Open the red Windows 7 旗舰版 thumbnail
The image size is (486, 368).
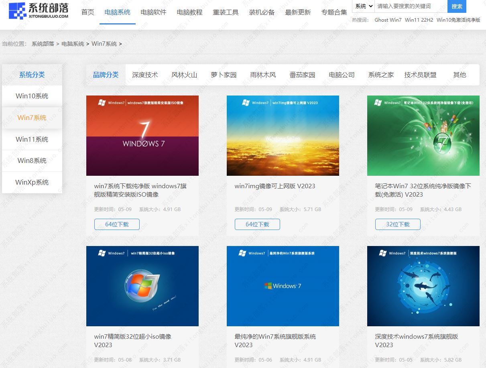click(142, 136)
